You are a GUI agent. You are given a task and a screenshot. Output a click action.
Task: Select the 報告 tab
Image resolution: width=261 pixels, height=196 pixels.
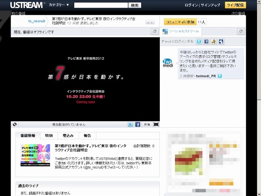coord(87,136)
